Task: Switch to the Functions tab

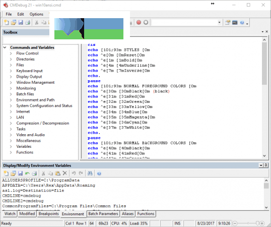Action: pos(146,214)
